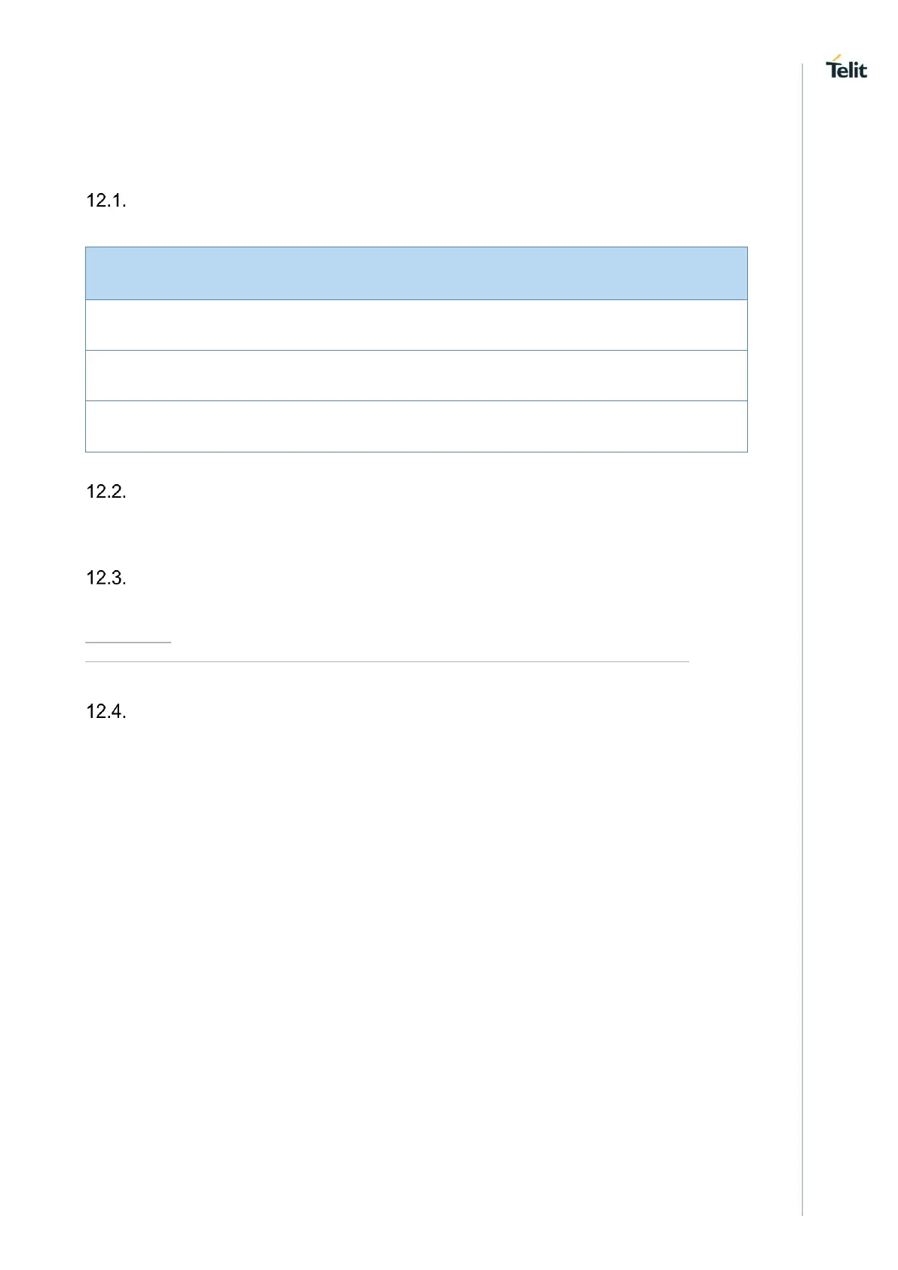
Task: Select the 12.1. section number
Action: coord(106,201)
